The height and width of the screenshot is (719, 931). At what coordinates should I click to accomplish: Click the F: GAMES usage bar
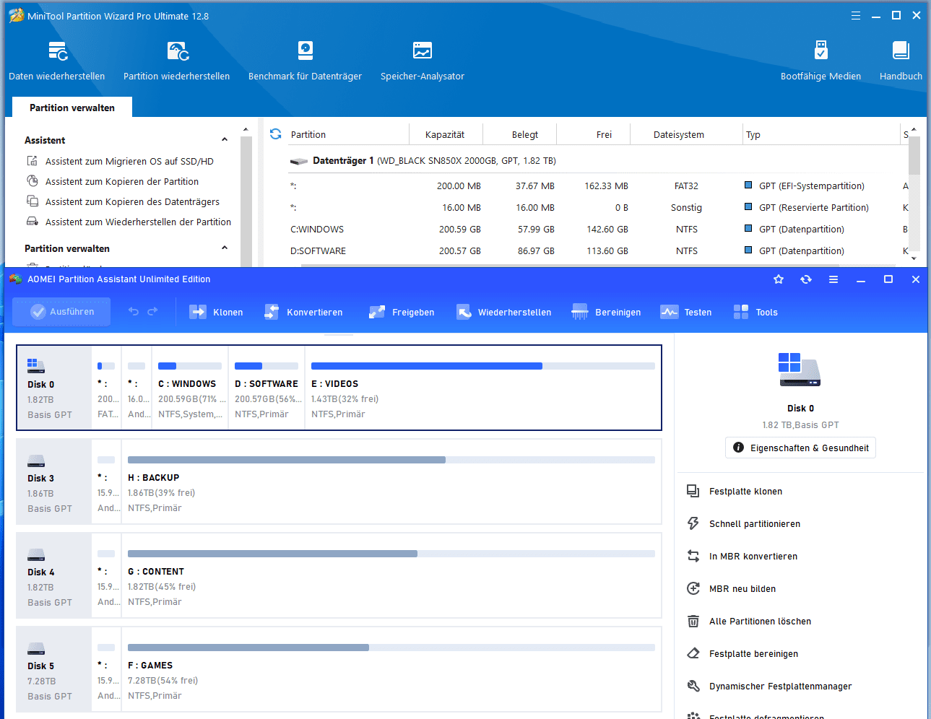pyautogui.click(x=391, y=648)
